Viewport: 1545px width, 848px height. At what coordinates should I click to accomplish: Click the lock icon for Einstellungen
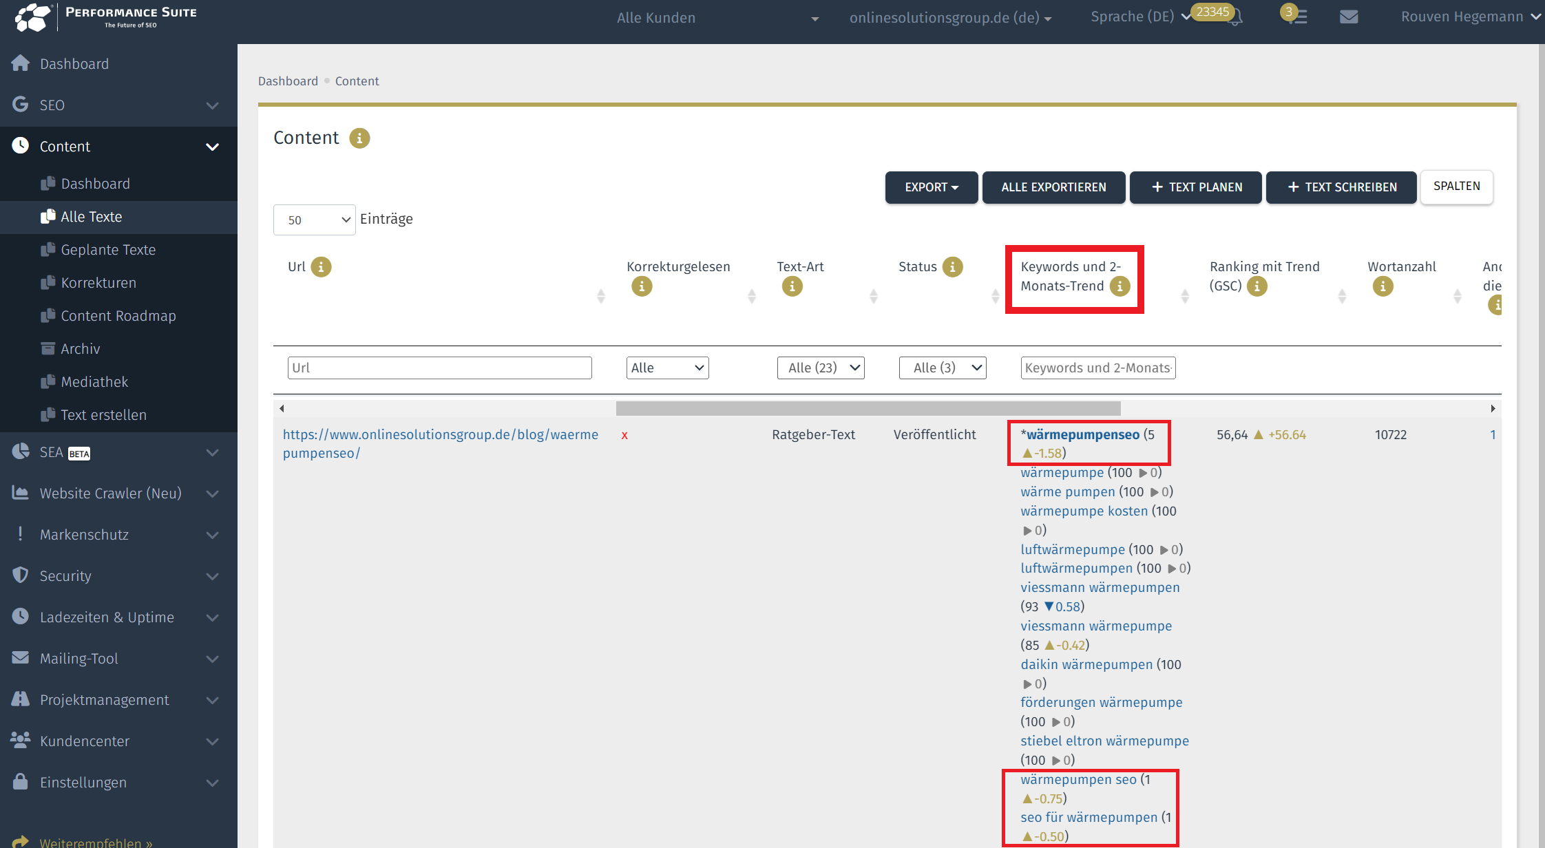(21, 781)
